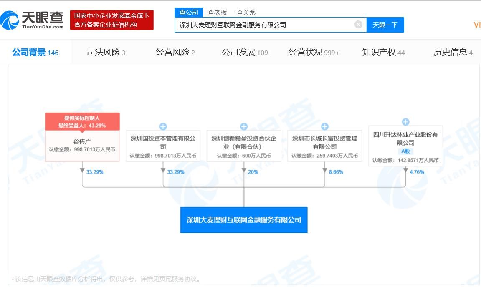The width and height of the screenshot is (481, 287).
Task: Expand 四川升达林业产业股份有限公司 plus icon
Action: (x=405, y=122)
